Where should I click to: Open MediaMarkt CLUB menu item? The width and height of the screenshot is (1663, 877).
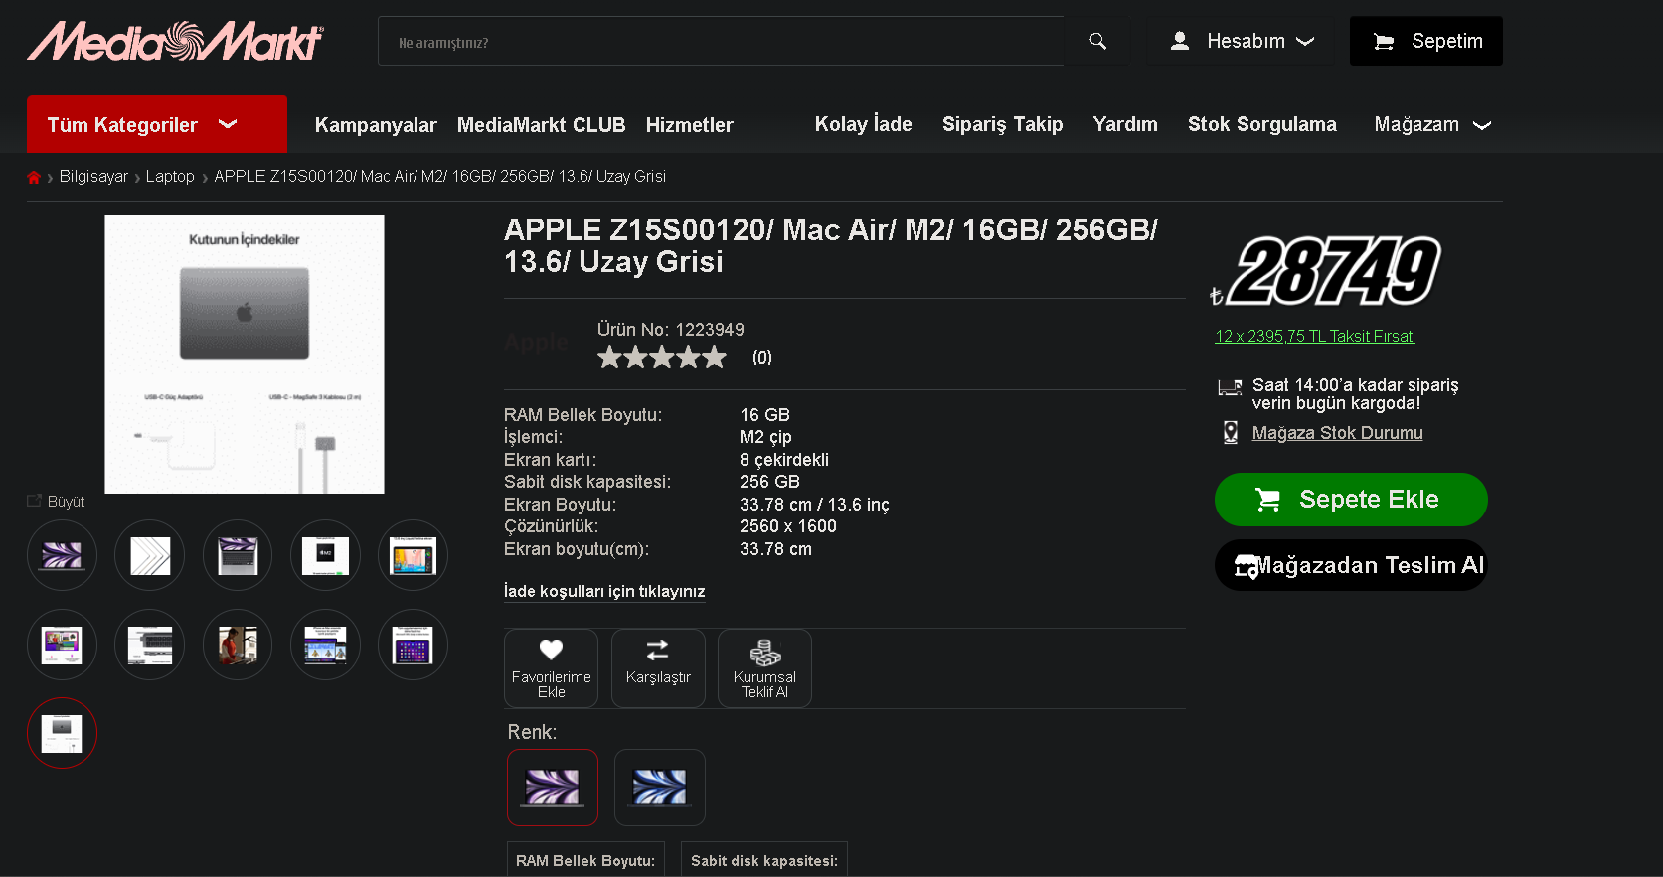click(x=542, y=125)
